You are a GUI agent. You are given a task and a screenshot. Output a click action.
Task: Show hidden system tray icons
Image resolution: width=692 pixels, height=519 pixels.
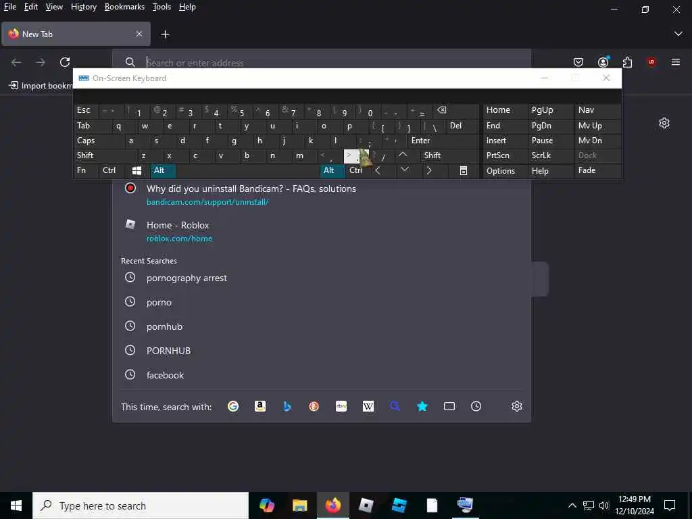[572, 505]
